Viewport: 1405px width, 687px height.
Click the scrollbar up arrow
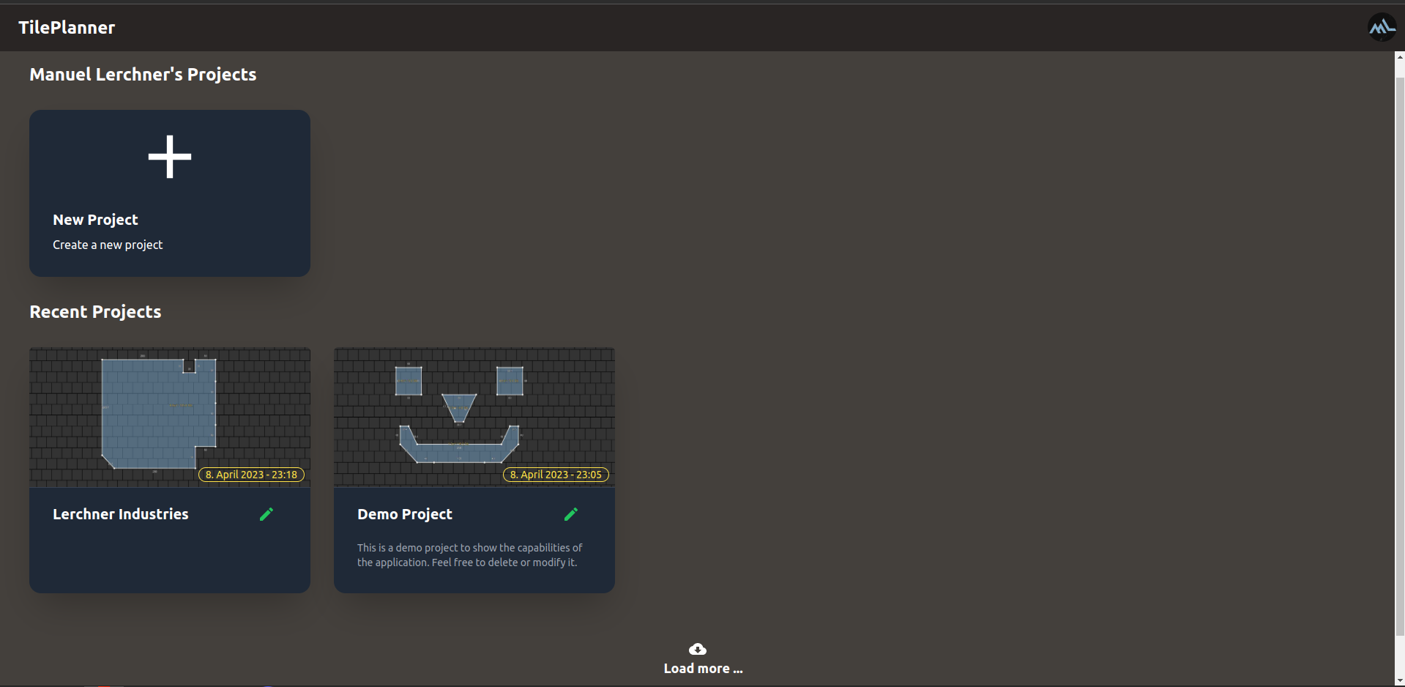click(1398, 56)
